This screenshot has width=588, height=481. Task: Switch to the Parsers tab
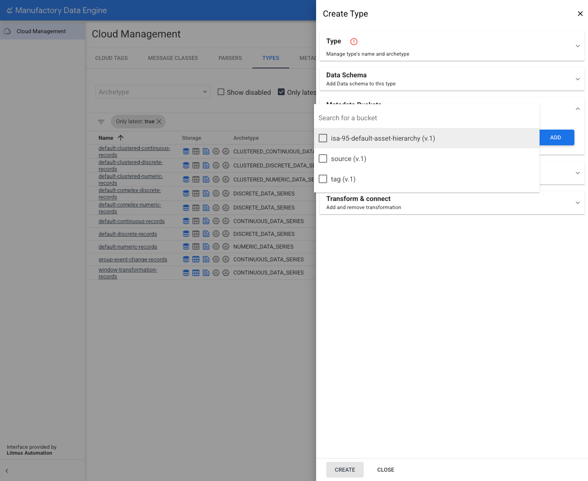click(230, 58)
